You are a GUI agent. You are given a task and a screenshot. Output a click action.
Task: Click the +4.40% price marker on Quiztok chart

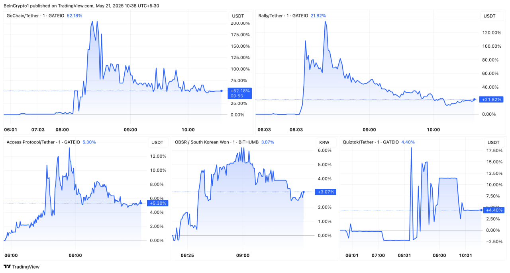coord(493,210)
